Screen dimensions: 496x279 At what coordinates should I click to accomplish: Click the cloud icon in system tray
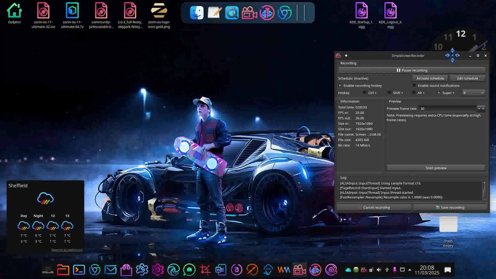pyautogui.click(x=348, y=270)
